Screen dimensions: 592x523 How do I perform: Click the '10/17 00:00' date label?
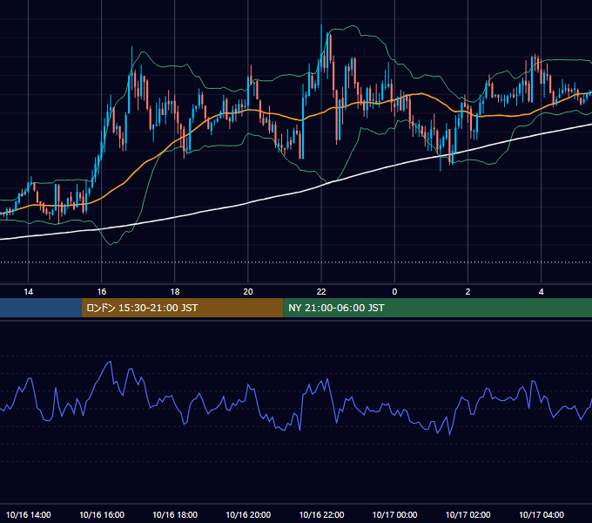394,514
